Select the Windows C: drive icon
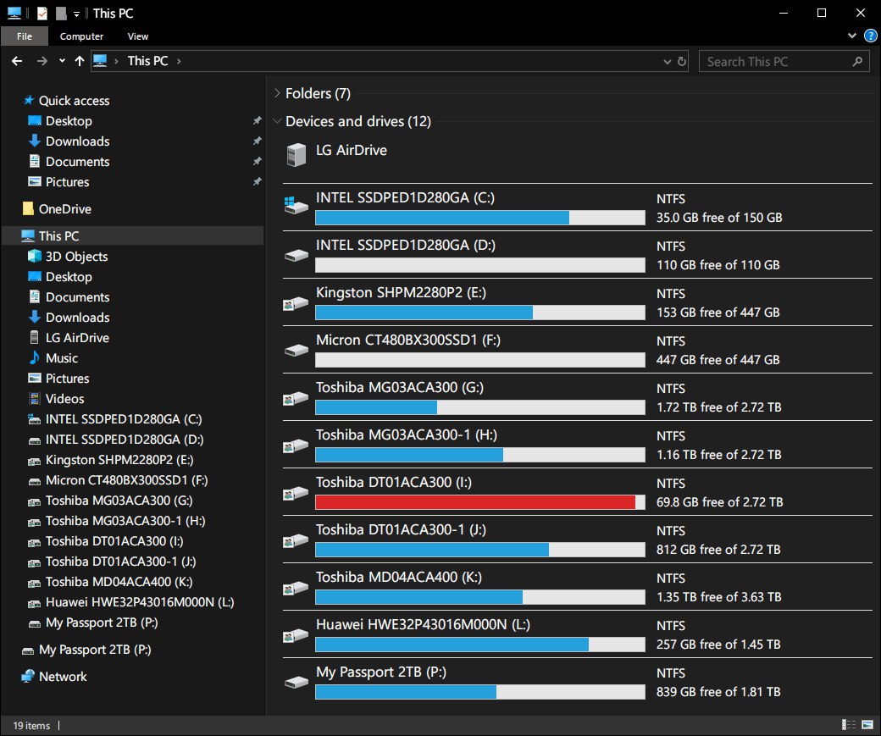 tap(296, 205)
